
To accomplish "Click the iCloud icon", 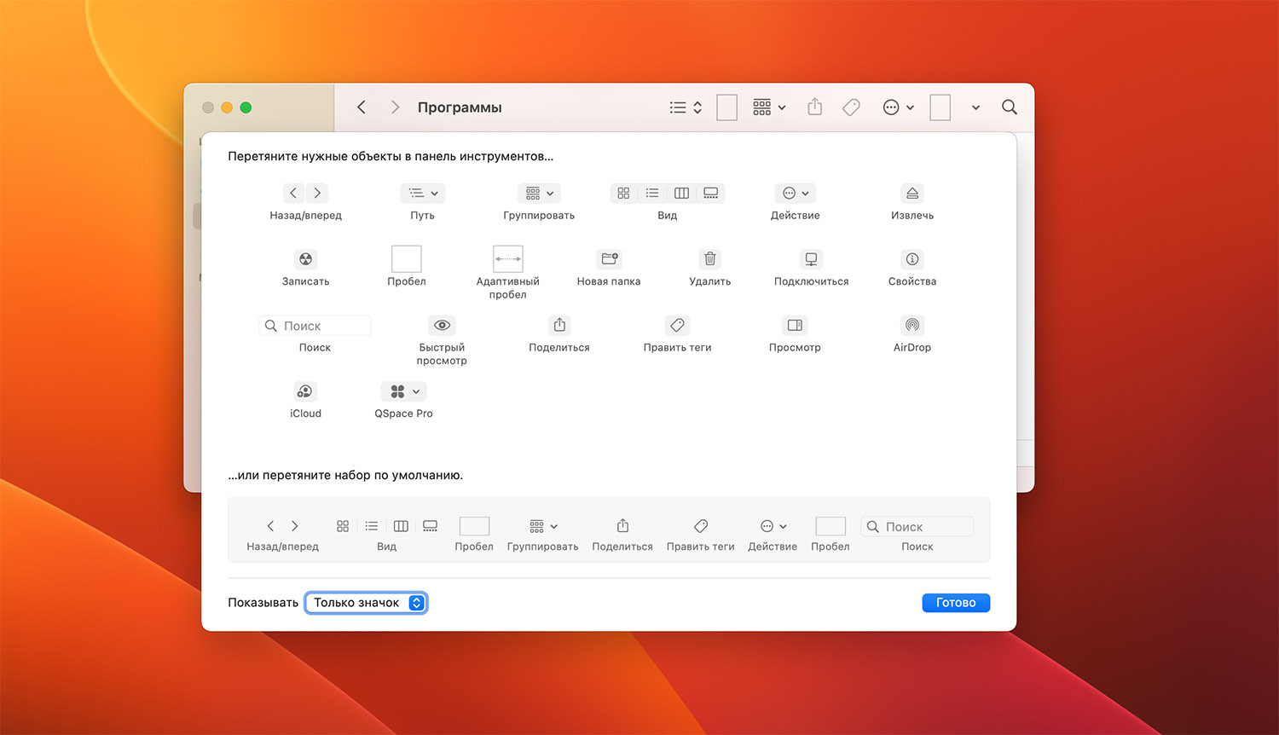I will [305, 391].
